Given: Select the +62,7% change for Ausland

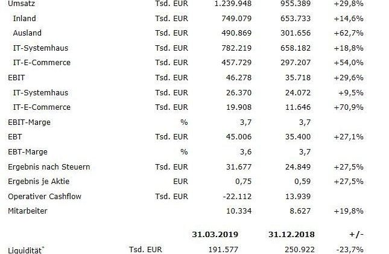Looking at the screenshot, I should (x=350, y=33).
